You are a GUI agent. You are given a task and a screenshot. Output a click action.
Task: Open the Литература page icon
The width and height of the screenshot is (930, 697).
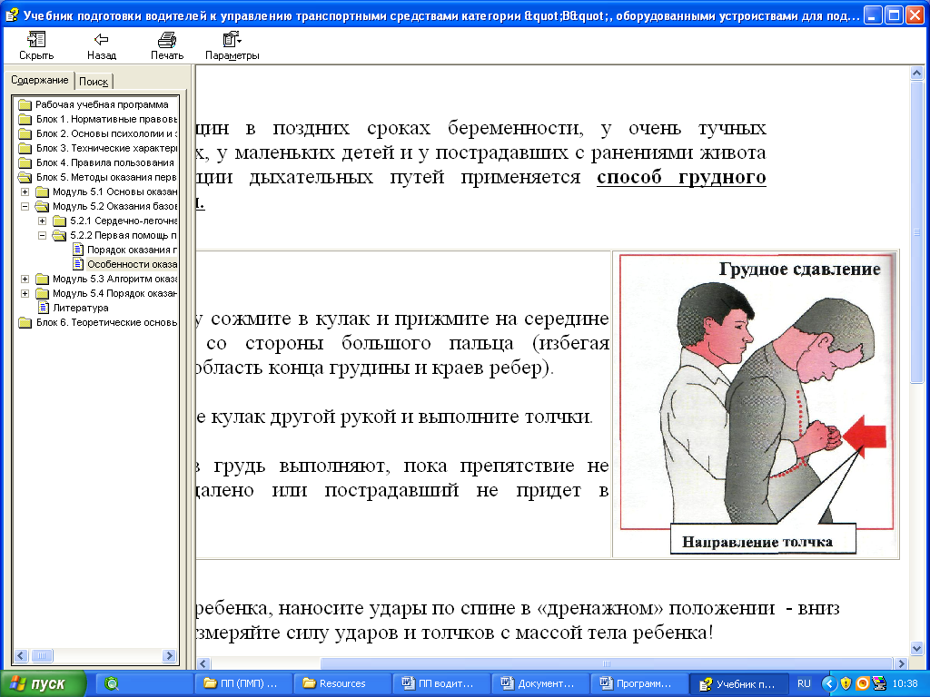coord(44,308)
